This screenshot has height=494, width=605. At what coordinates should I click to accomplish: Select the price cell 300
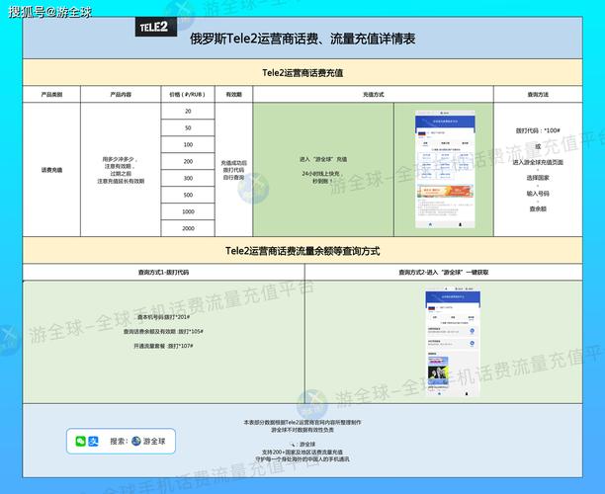coord(188,178)
